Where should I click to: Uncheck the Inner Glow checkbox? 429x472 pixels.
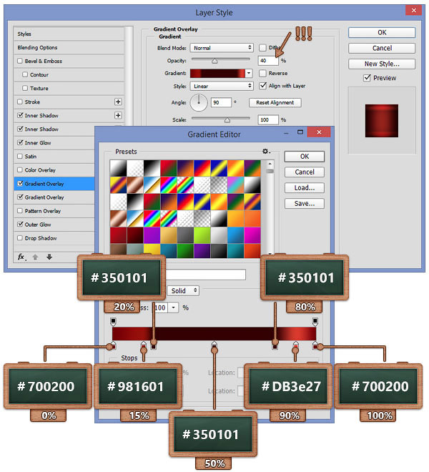click(x=20, y=142)
